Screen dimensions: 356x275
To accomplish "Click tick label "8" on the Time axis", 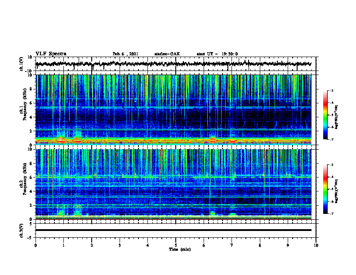I will (260, 245).
